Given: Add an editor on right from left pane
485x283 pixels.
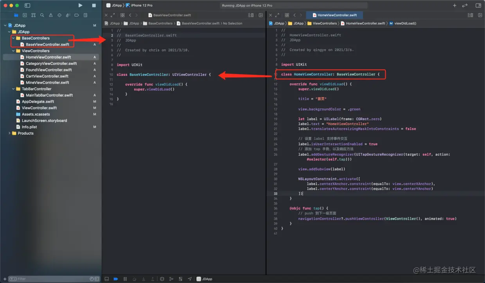Looking at the screenshot, I should tap(261, 15).
